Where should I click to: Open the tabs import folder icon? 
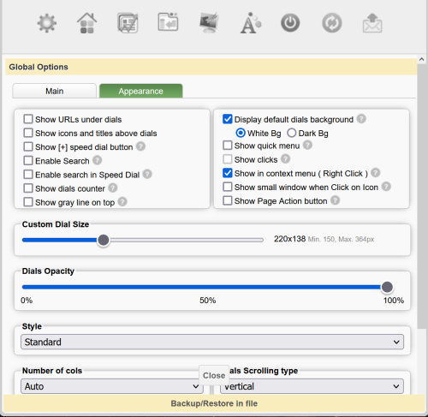point(168,22)
